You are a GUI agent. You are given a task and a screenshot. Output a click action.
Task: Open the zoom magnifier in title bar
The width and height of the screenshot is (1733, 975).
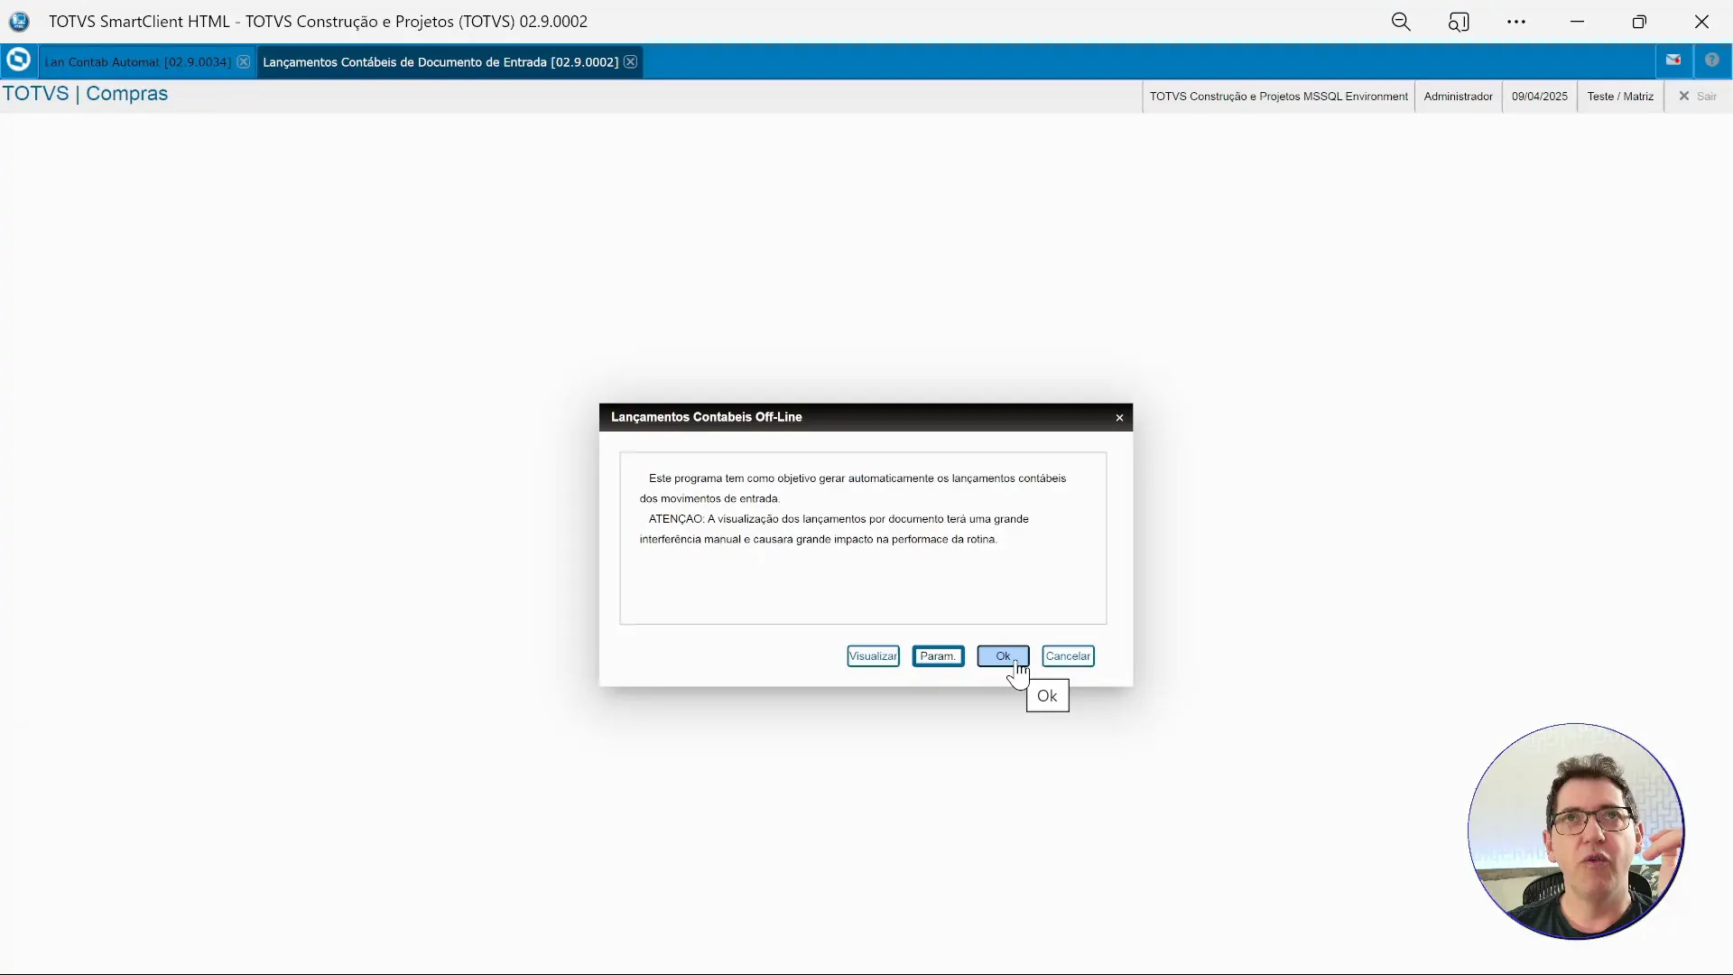point(1401,22)
